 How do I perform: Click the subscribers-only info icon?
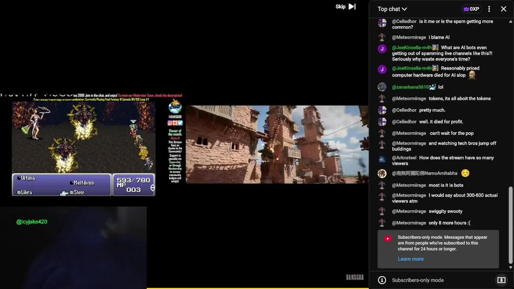(382, 280)
